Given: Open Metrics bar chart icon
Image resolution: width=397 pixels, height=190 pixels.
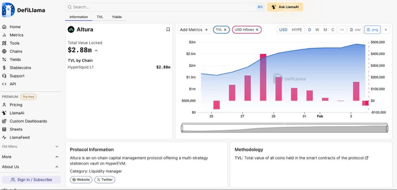Looking at the screenshot, I should (x=4, y=35).
